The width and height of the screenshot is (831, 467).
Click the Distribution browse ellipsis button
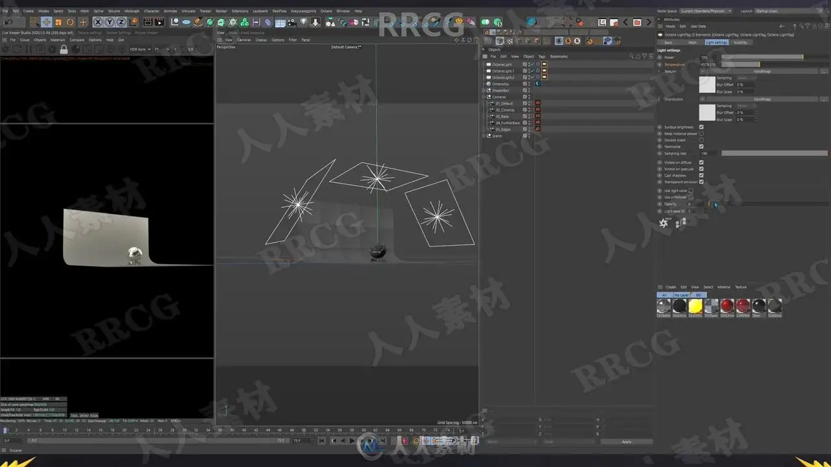pos(824,99)
